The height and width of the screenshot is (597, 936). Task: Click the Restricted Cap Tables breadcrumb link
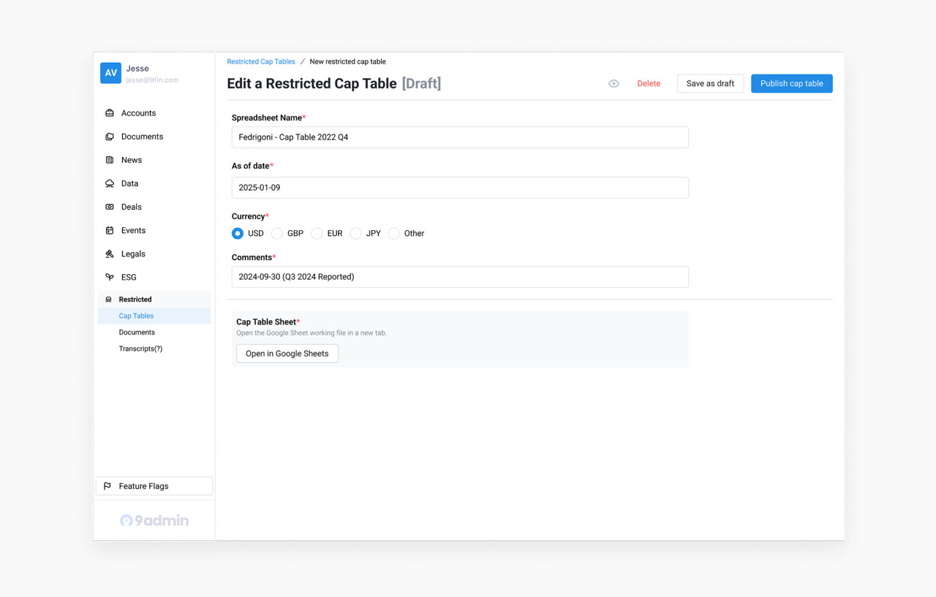click(x=261, y=62)
